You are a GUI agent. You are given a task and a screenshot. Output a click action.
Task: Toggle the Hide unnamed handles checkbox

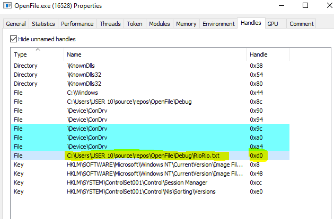click(14, 39)
